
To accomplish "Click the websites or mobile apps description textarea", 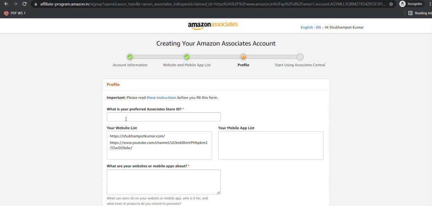I will 164,182.
